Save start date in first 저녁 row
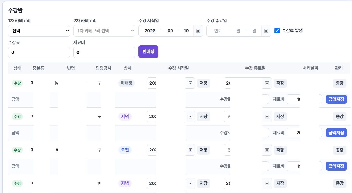 tap(203, 117)
